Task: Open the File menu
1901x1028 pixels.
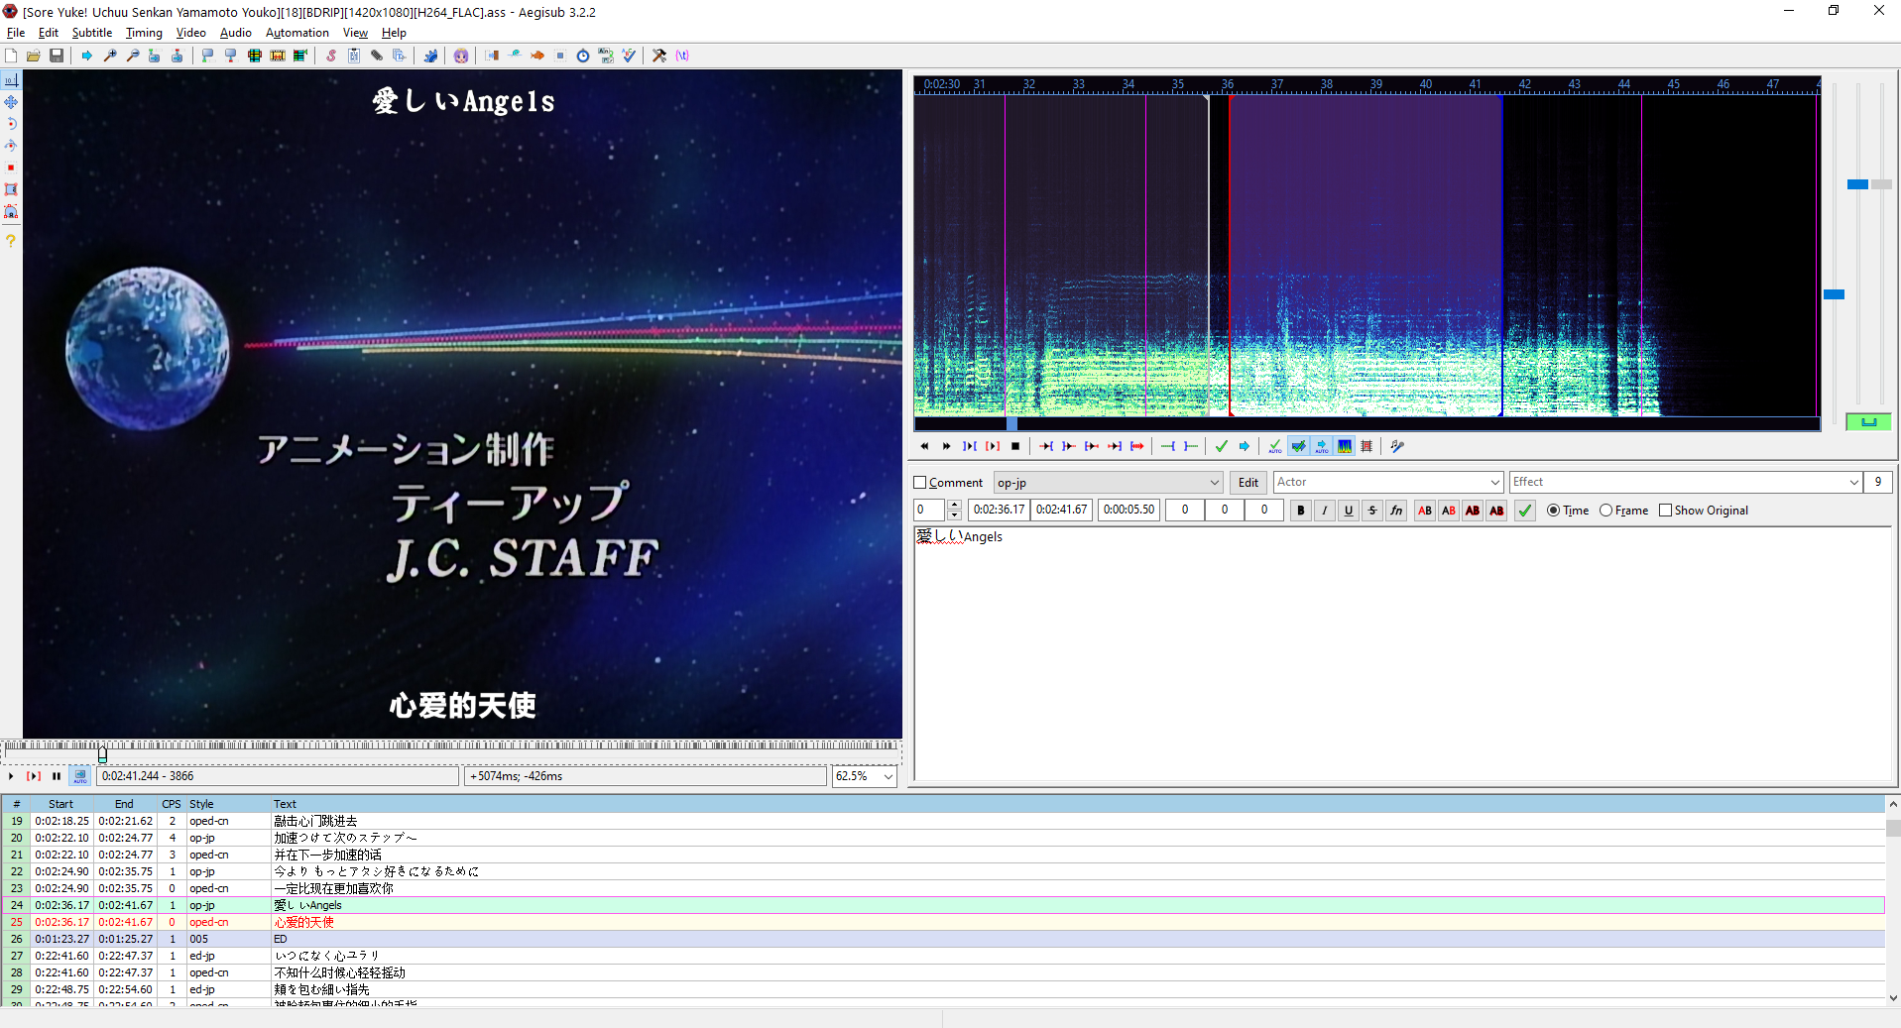Action: coord(16,33)
